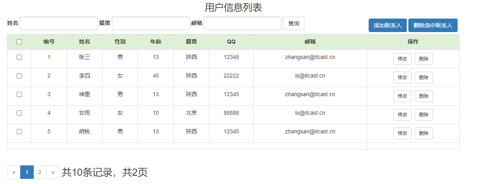Click the 邮箱 column header
Image resolution: width=481 pixels, height=184 pixels.
pos(310,42)
